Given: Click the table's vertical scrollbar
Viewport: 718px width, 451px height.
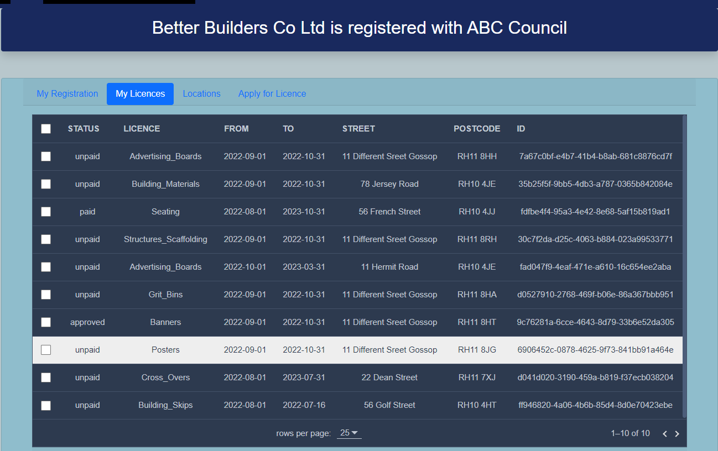Looking at the screenshot, I should (684, 265).
